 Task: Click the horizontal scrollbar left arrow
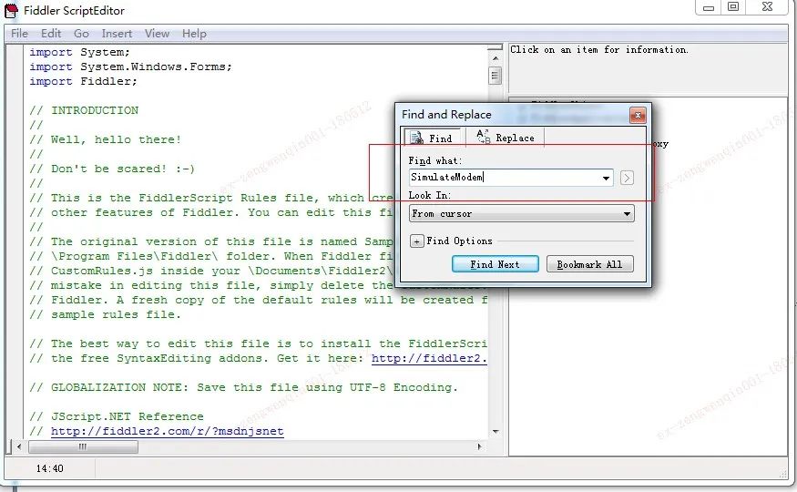19,446
